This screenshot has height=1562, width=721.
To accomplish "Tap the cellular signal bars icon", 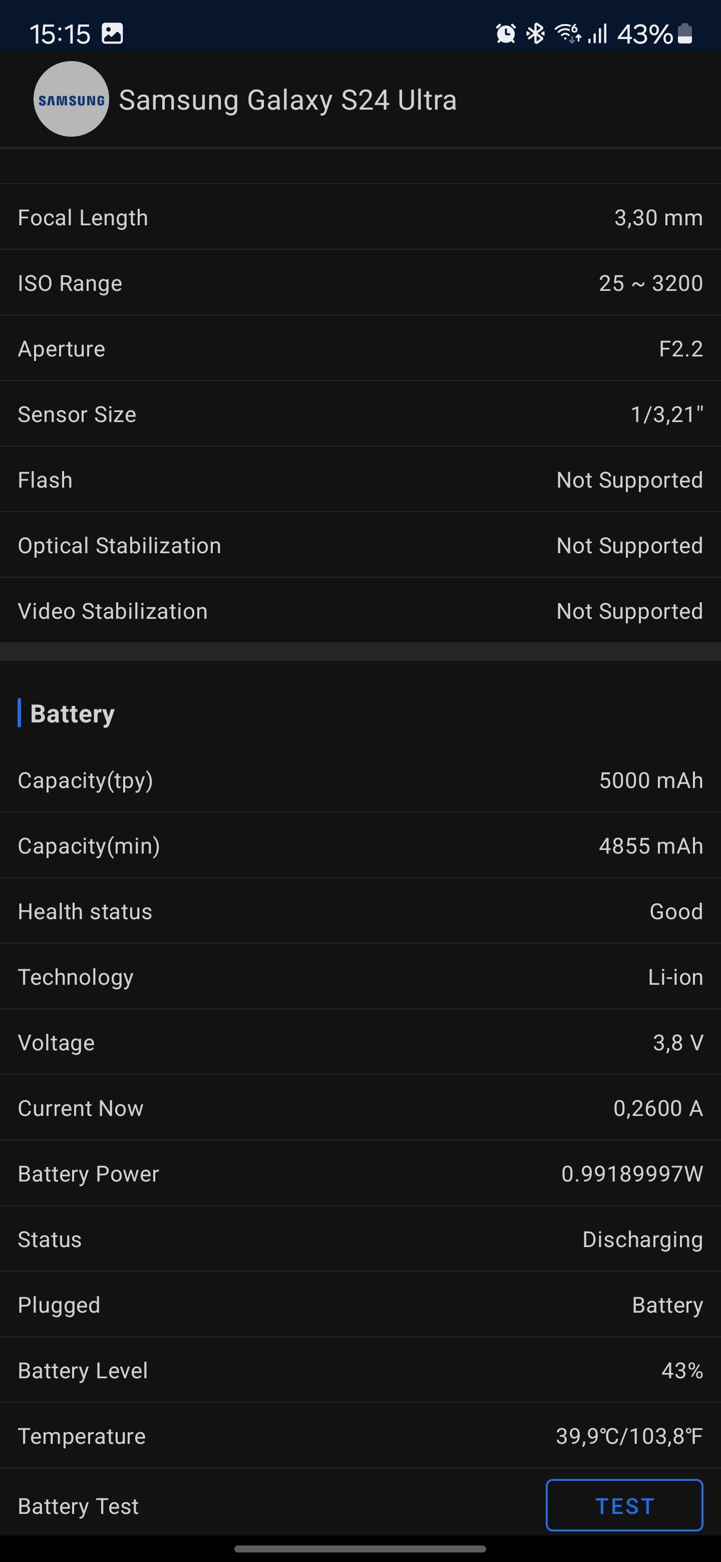I will pos(597,34).
